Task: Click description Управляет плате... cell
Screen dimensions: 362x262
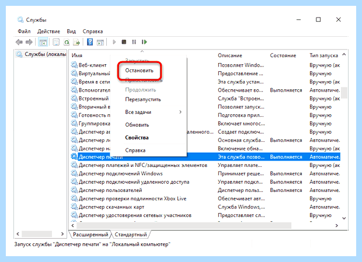Action: point(240,165)
